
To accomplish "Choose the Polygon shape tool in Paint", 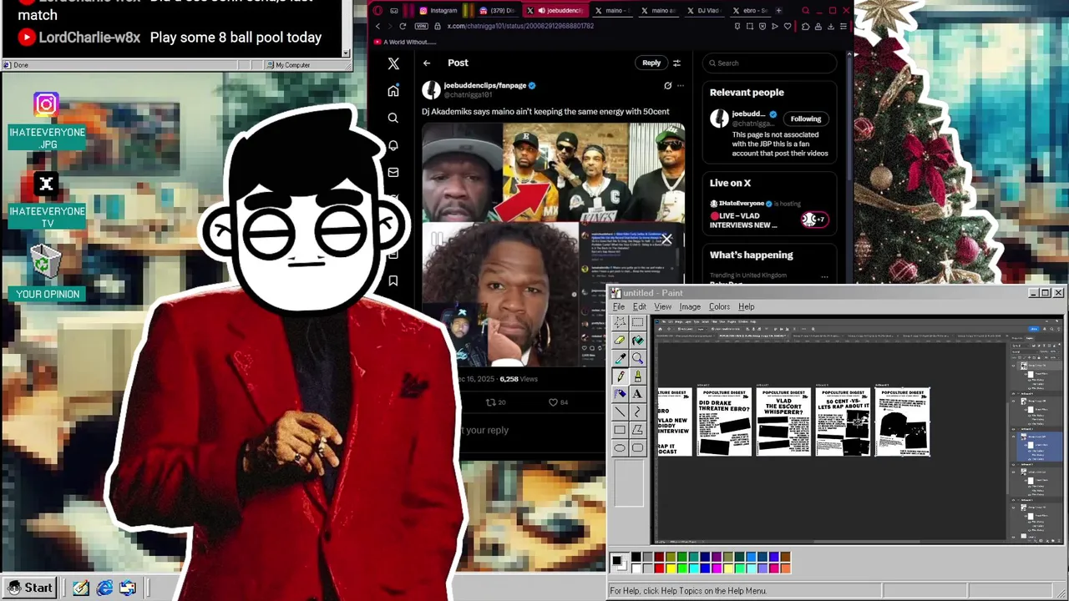I will tap(637, 430).
